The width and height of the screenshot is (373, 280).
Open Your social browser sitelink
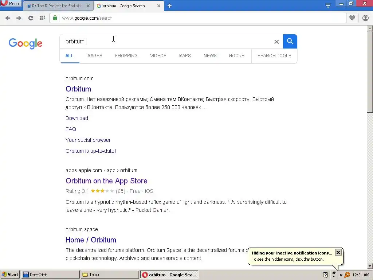click(x=88, y=140)
